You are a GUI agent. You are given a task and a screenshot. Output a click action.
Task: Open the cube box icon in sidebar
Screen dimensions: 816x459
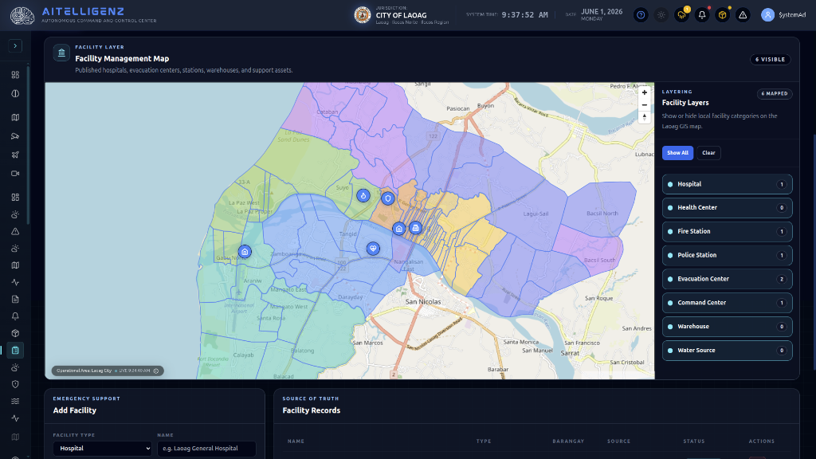[x=15, y=333]
